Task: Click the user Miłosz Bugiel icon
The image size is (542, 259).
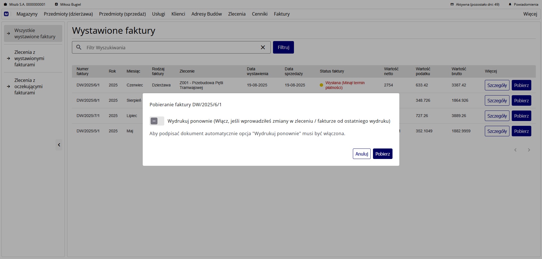Action: click(56, 5)
